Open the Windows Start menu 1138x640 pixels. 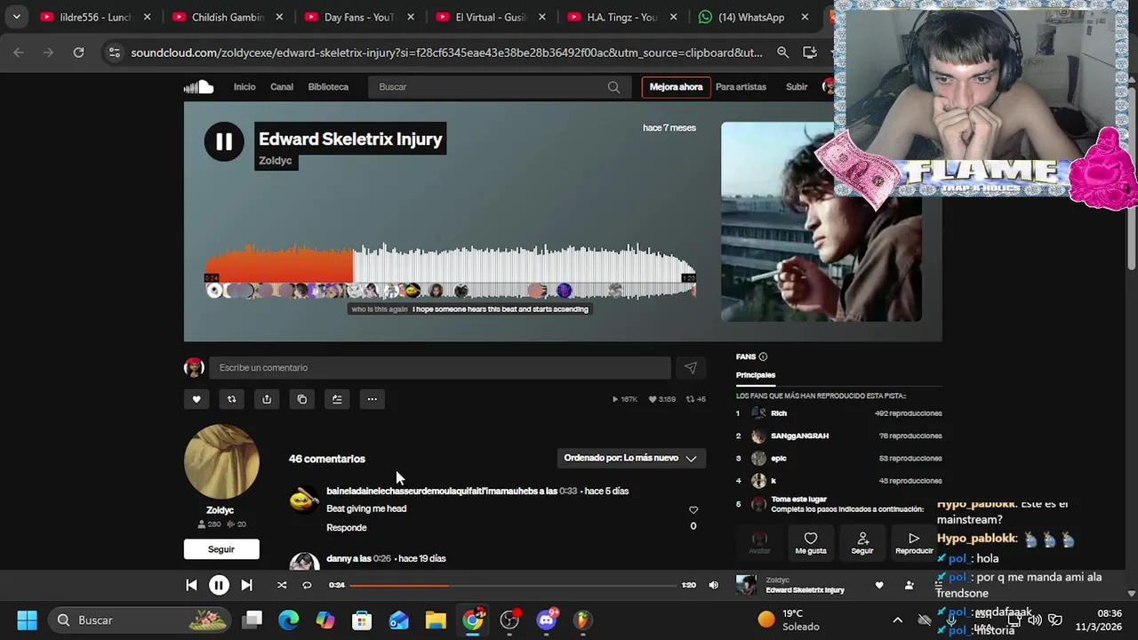point(27,620)
